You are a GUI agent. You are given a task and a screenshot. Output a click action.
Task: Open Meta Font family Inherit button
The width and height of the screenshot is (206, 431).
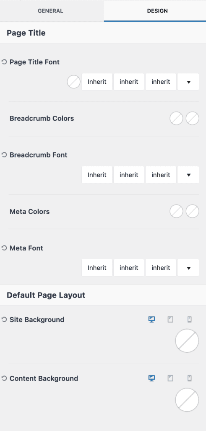(x=97, y=268)
